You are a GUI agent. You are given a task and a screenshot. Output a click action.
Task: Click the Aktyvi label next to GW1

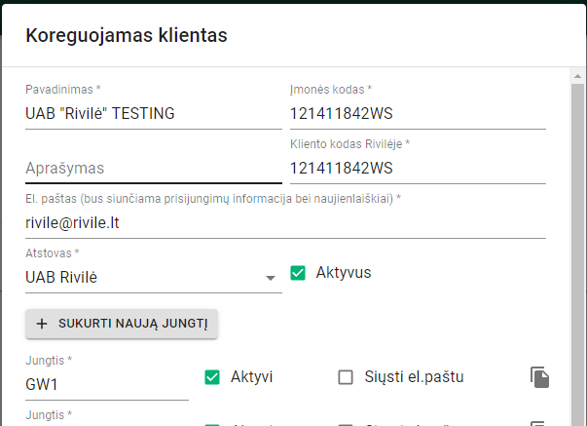click(251, 377)
